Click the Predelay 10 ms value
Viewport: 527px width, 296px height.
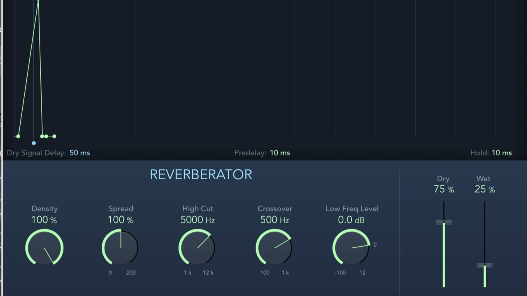[280, 153]
